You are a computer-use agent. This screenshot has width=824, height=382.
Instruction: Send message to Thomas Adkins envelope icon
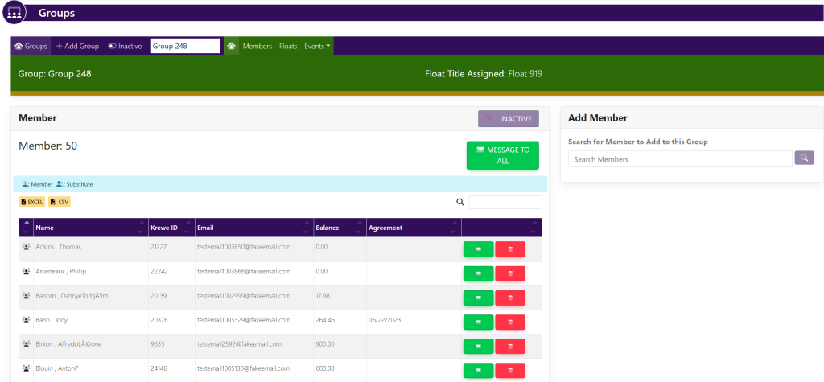point(478,249)
